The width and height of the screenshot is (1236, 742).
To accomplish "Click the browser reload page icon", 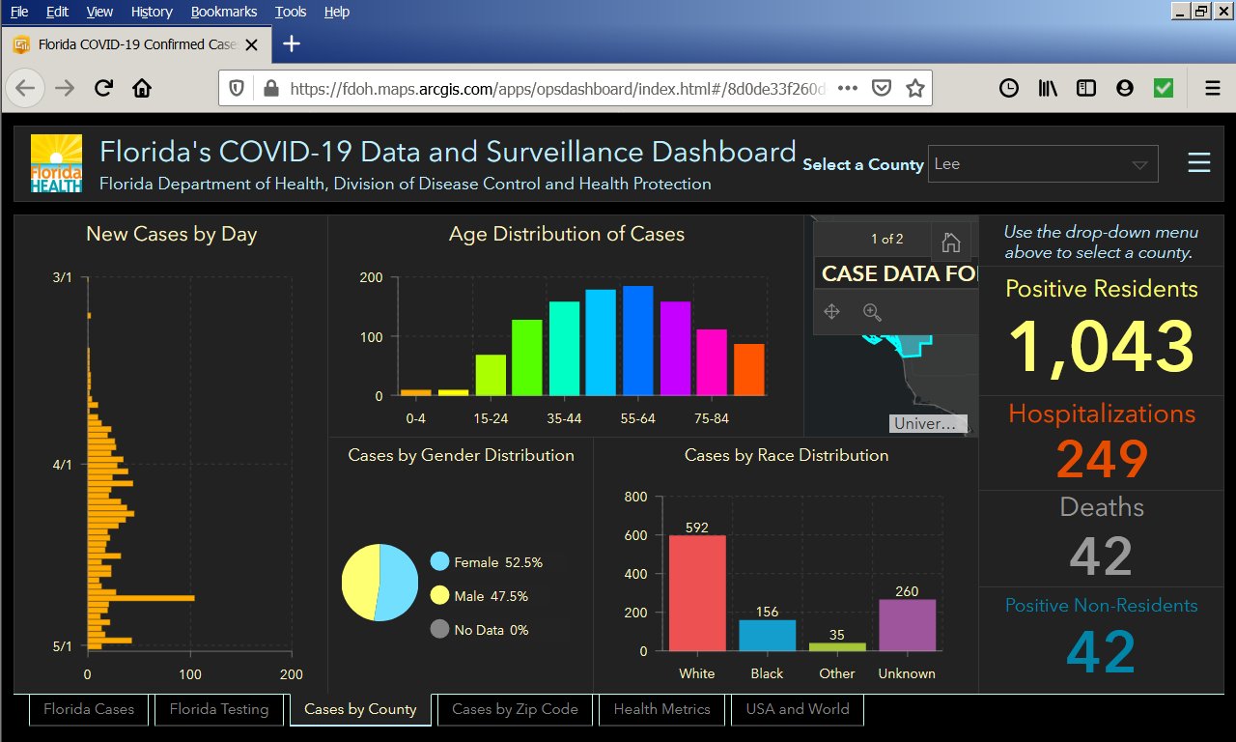I will tap(103, 89).
